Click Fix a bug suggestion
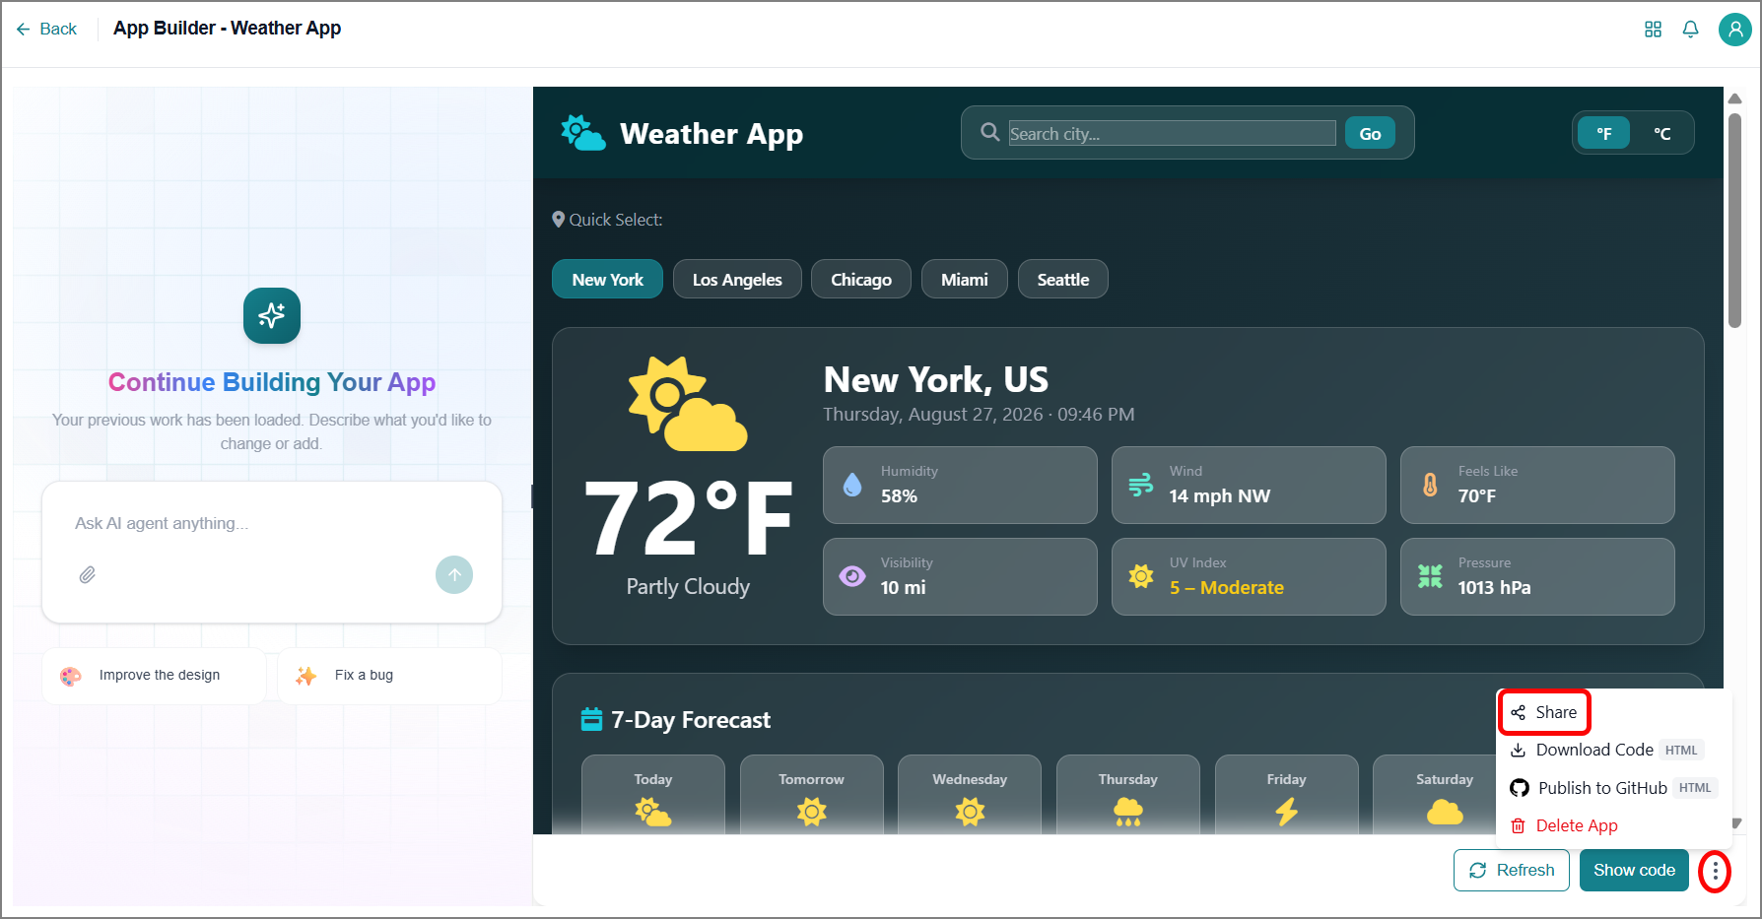The height and width of the screenshot is (919, 1762). 390,676
